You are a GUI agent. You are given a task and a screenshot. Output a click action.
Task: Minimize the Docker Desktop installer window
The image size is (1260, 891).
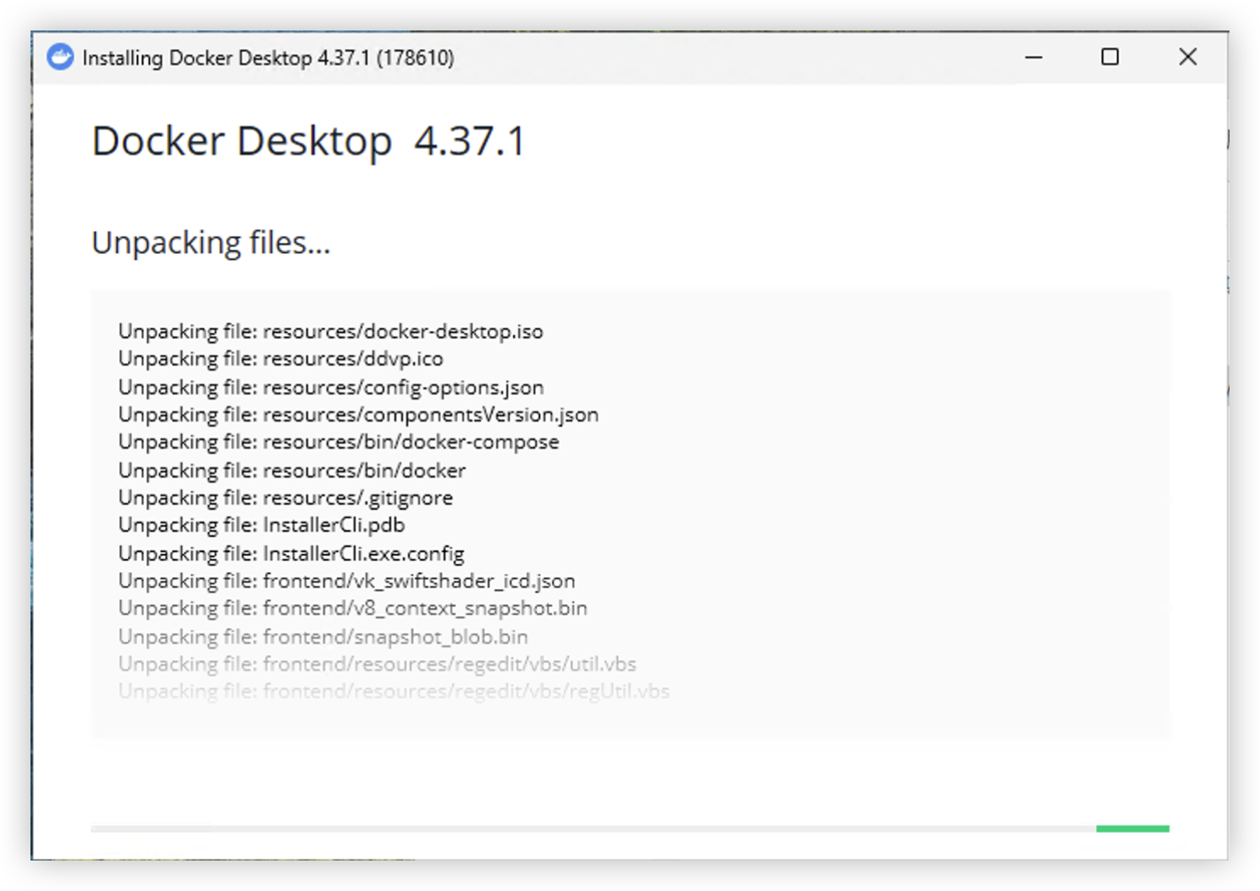(x=1033, y=57)
